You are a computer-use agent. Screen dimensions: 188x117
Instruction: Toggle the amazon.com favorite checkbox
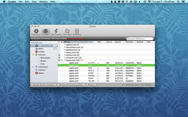[x=59, y=58]
